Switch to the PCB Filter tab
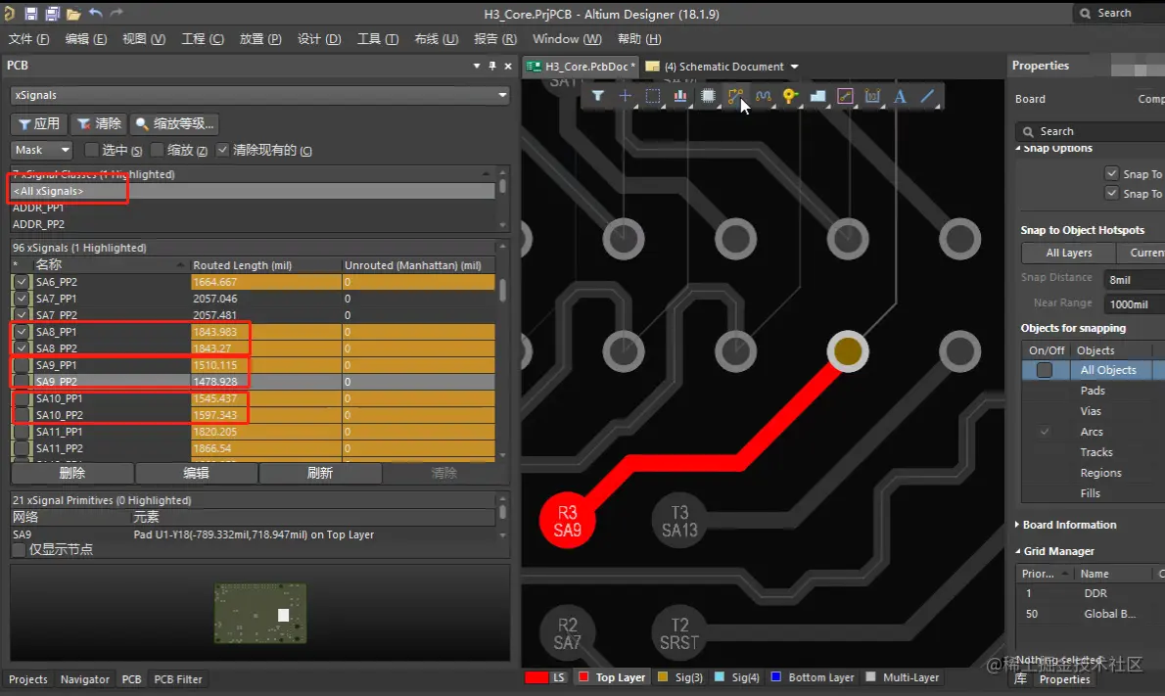 click(177, 679)
